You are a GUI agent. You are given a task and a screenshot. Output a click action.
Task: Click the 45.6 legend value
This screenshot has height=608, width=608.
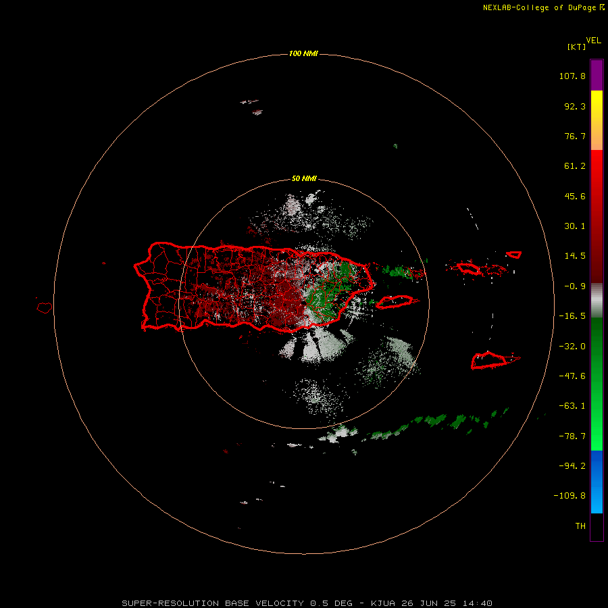click(575, 196)
